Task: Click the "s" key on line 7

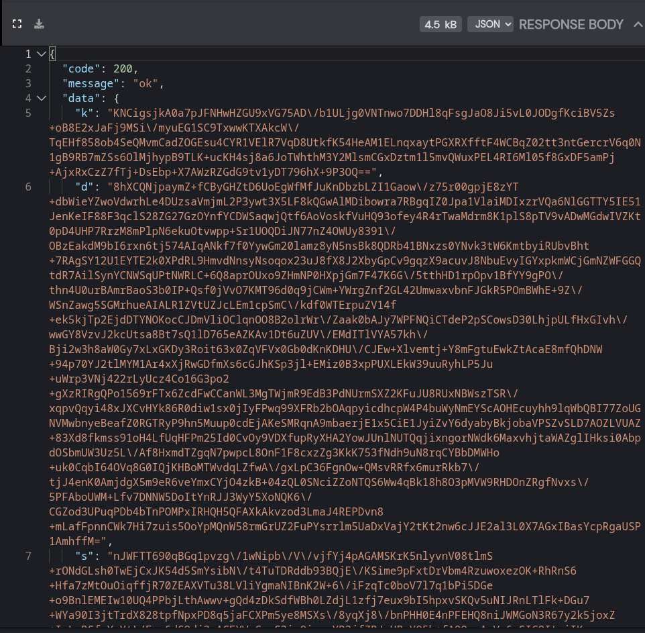Action: (84, 556)
